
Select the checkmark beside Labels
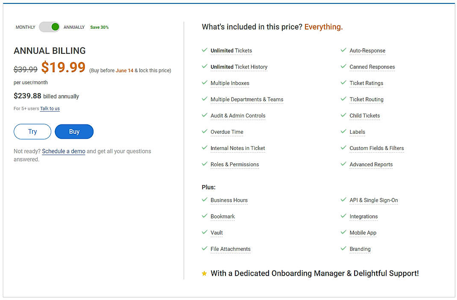[x=343, y=132]
